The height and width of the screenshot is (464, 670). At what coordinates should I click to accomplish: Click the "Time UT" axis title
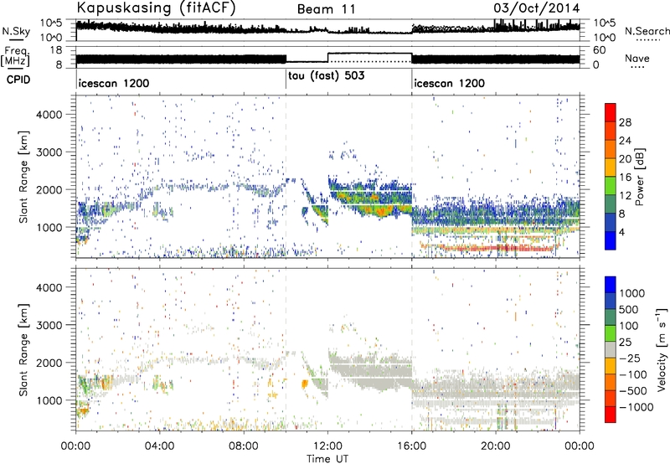[327, 459]
